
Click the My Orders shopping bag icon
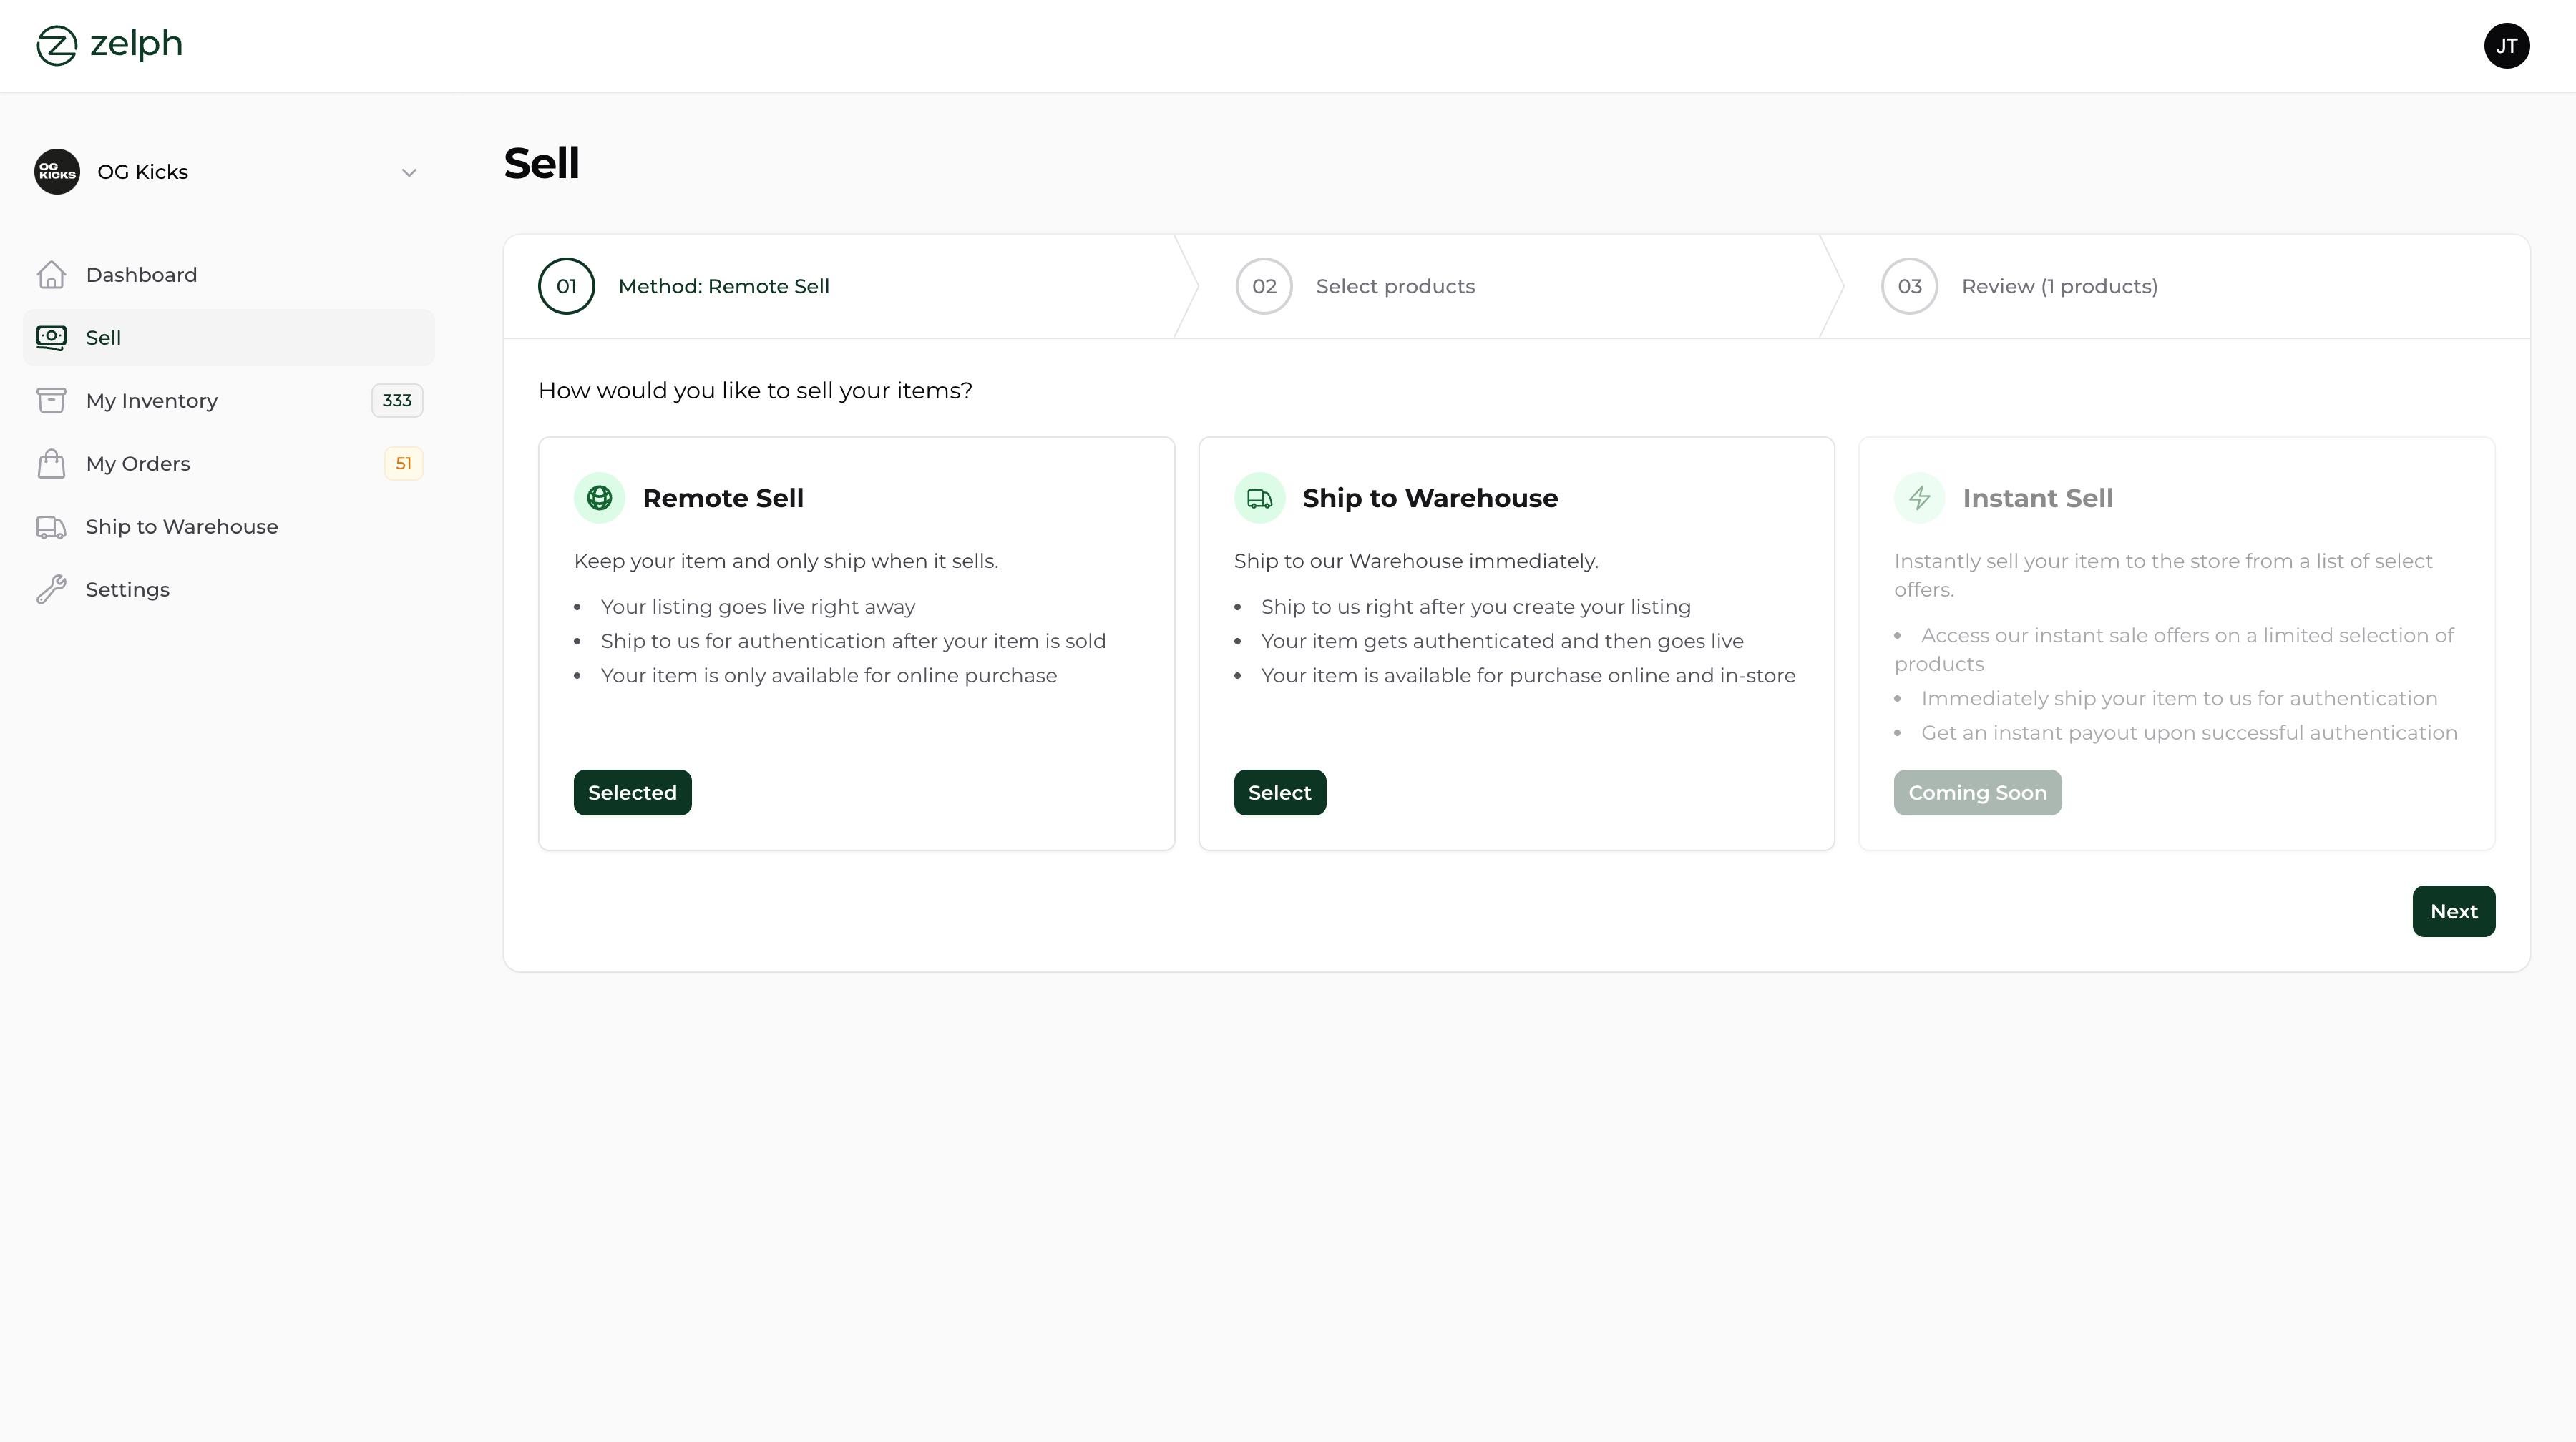click(x=51, y=463)
